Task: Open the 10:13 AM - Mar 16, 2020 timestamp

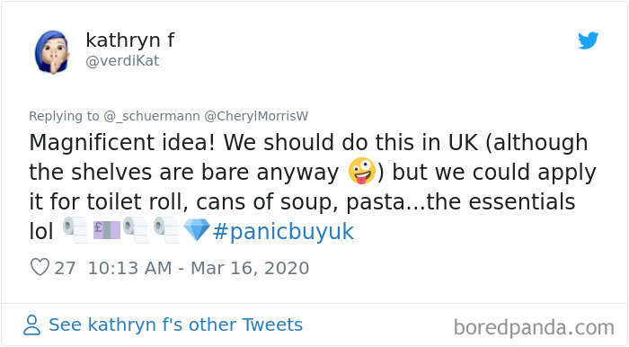Action: [x=199, y=268]
